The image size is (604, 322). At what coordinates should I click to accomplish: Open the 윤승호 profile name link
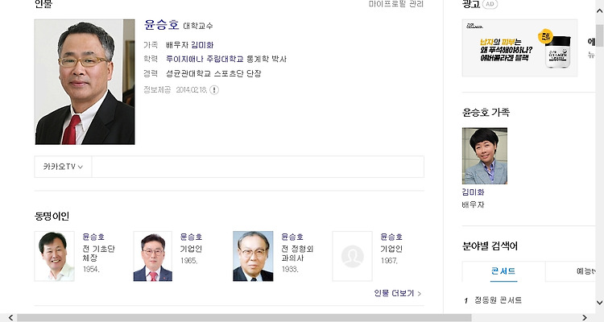161,25
